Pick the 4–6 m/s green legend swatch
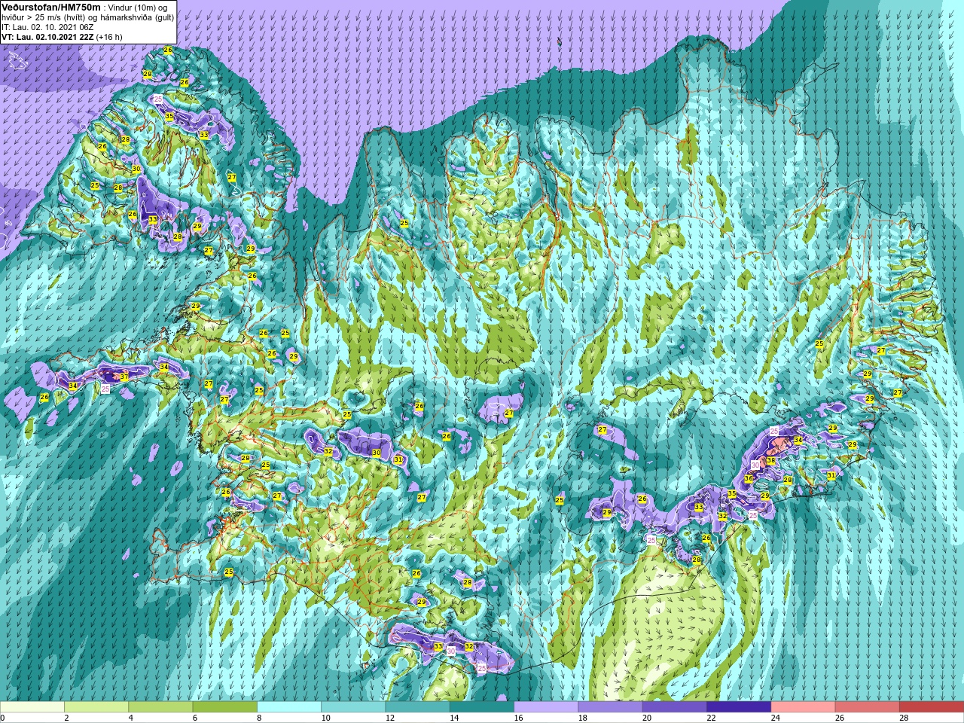Screen dimensions: 964x723 pos(160,707)
